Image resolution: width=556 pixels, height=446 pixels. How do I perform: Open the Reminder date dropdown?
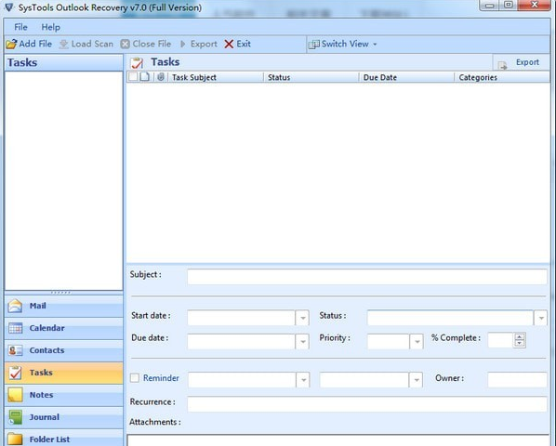(303, 380)
